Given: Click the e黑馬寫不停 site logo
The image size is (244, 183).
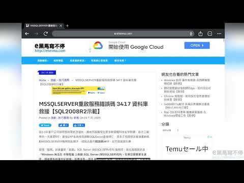Looking at the screenshot, I should 50,46.
